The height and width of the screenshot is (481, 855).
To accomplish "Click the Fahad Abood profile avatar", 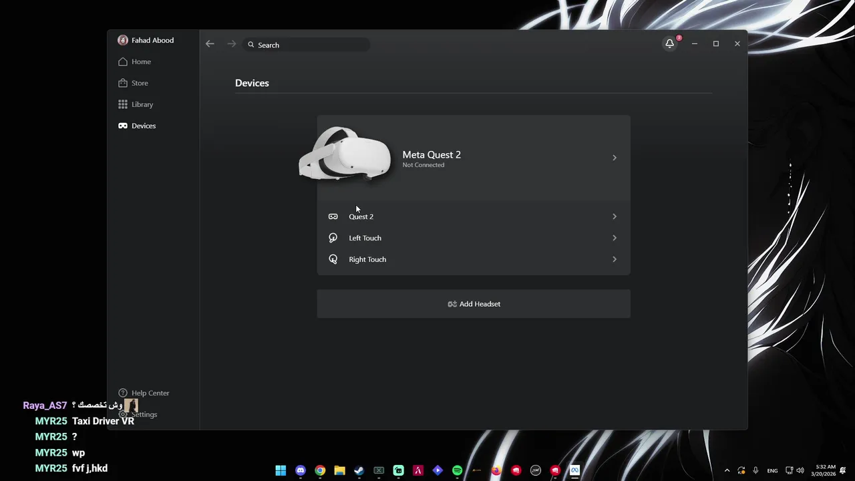I will [x=123, y=40].
